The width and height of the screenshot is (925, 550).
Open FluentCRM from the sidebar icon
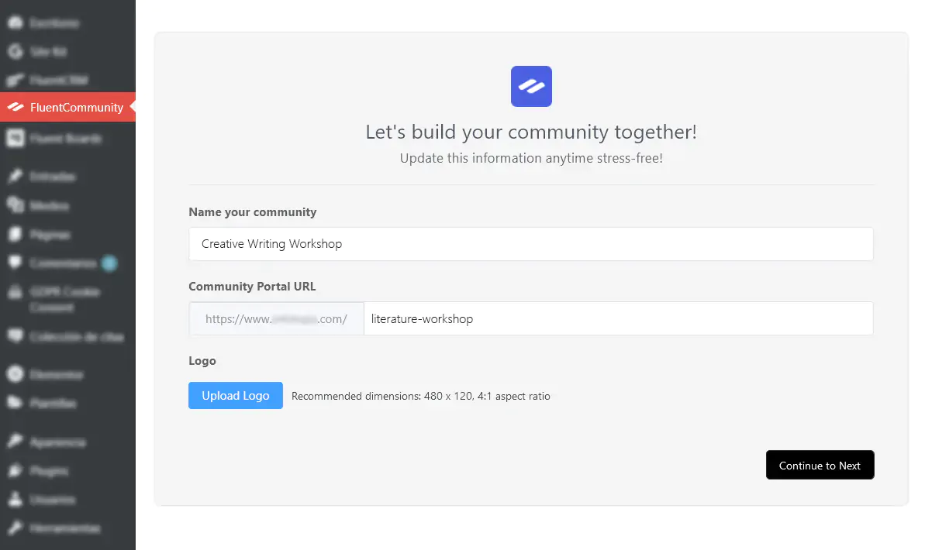pos(16,80)
